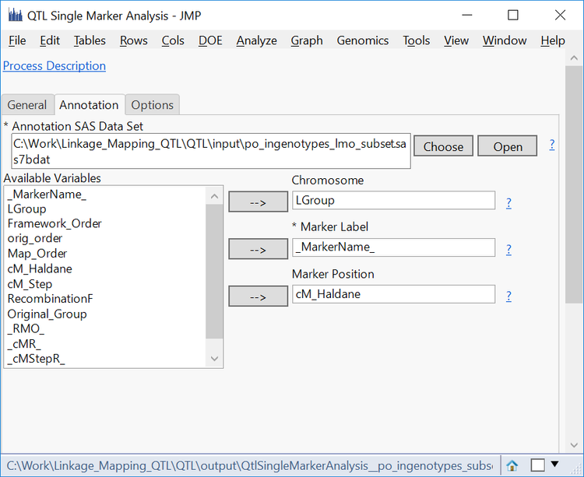Click variables list scroll down arrow
The height and width of the screenshot is (477, 584).
(215, 358)
